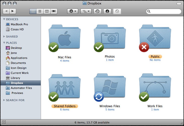Click red X badge on Public
184x126 pixels.
[x=144, y=47]
